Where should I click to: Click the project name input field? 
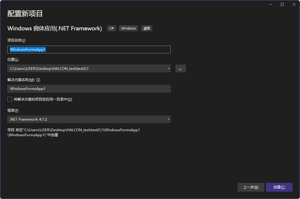coord(89,50)
